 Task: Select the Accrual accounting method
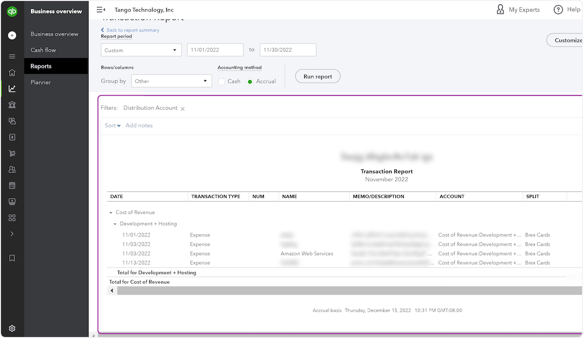tap(250, 82)
